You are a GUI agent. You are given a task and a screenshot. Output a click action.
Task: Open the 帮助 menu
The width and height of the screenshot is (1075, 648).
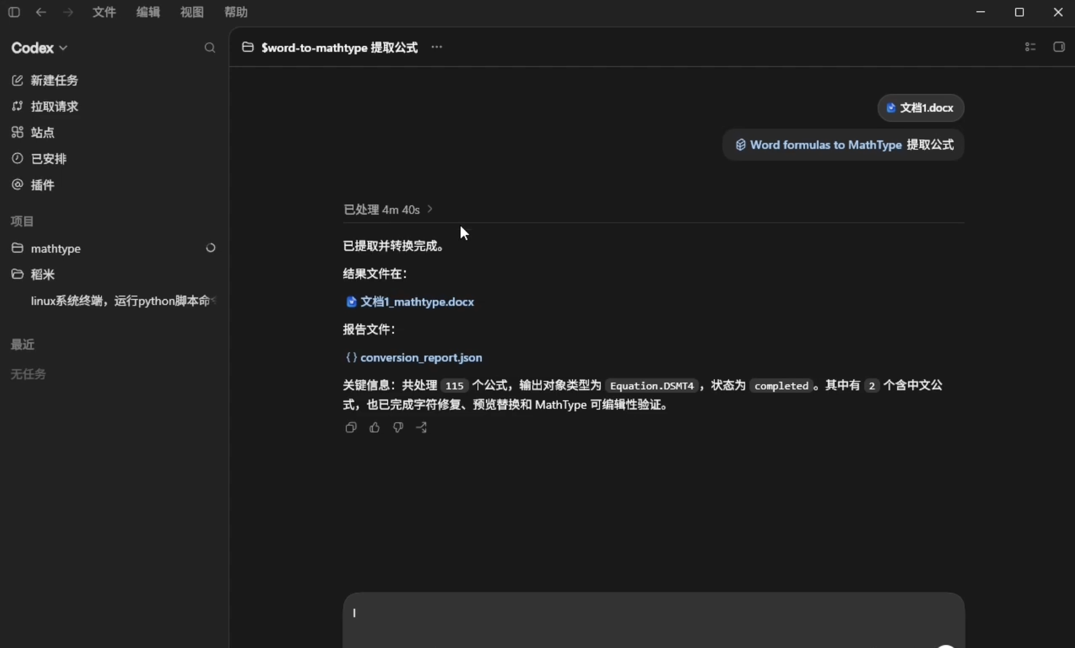[x=236, y=12]
